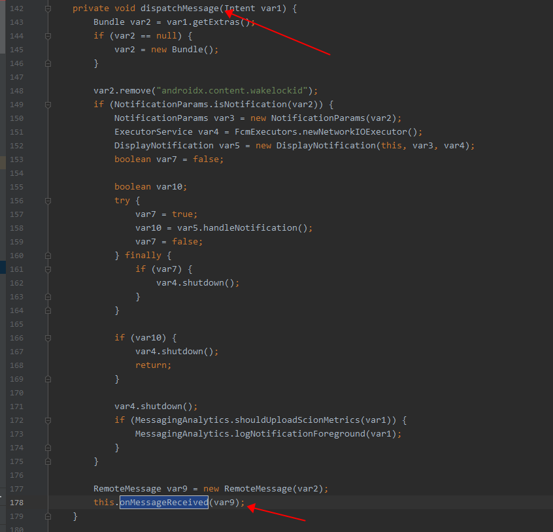
Task: Collapse the if var2 null block at line 144
Action: (48, 36)
